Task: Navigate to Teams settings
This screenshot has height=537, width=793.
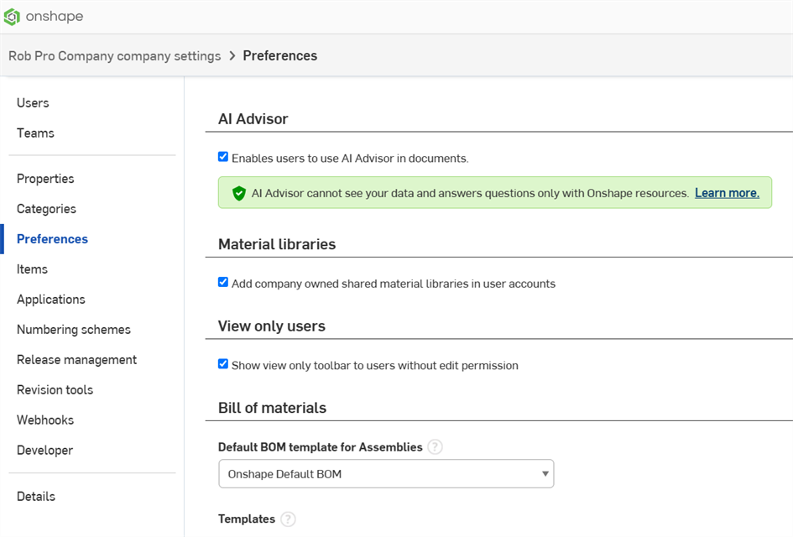Action: (35, 133)
